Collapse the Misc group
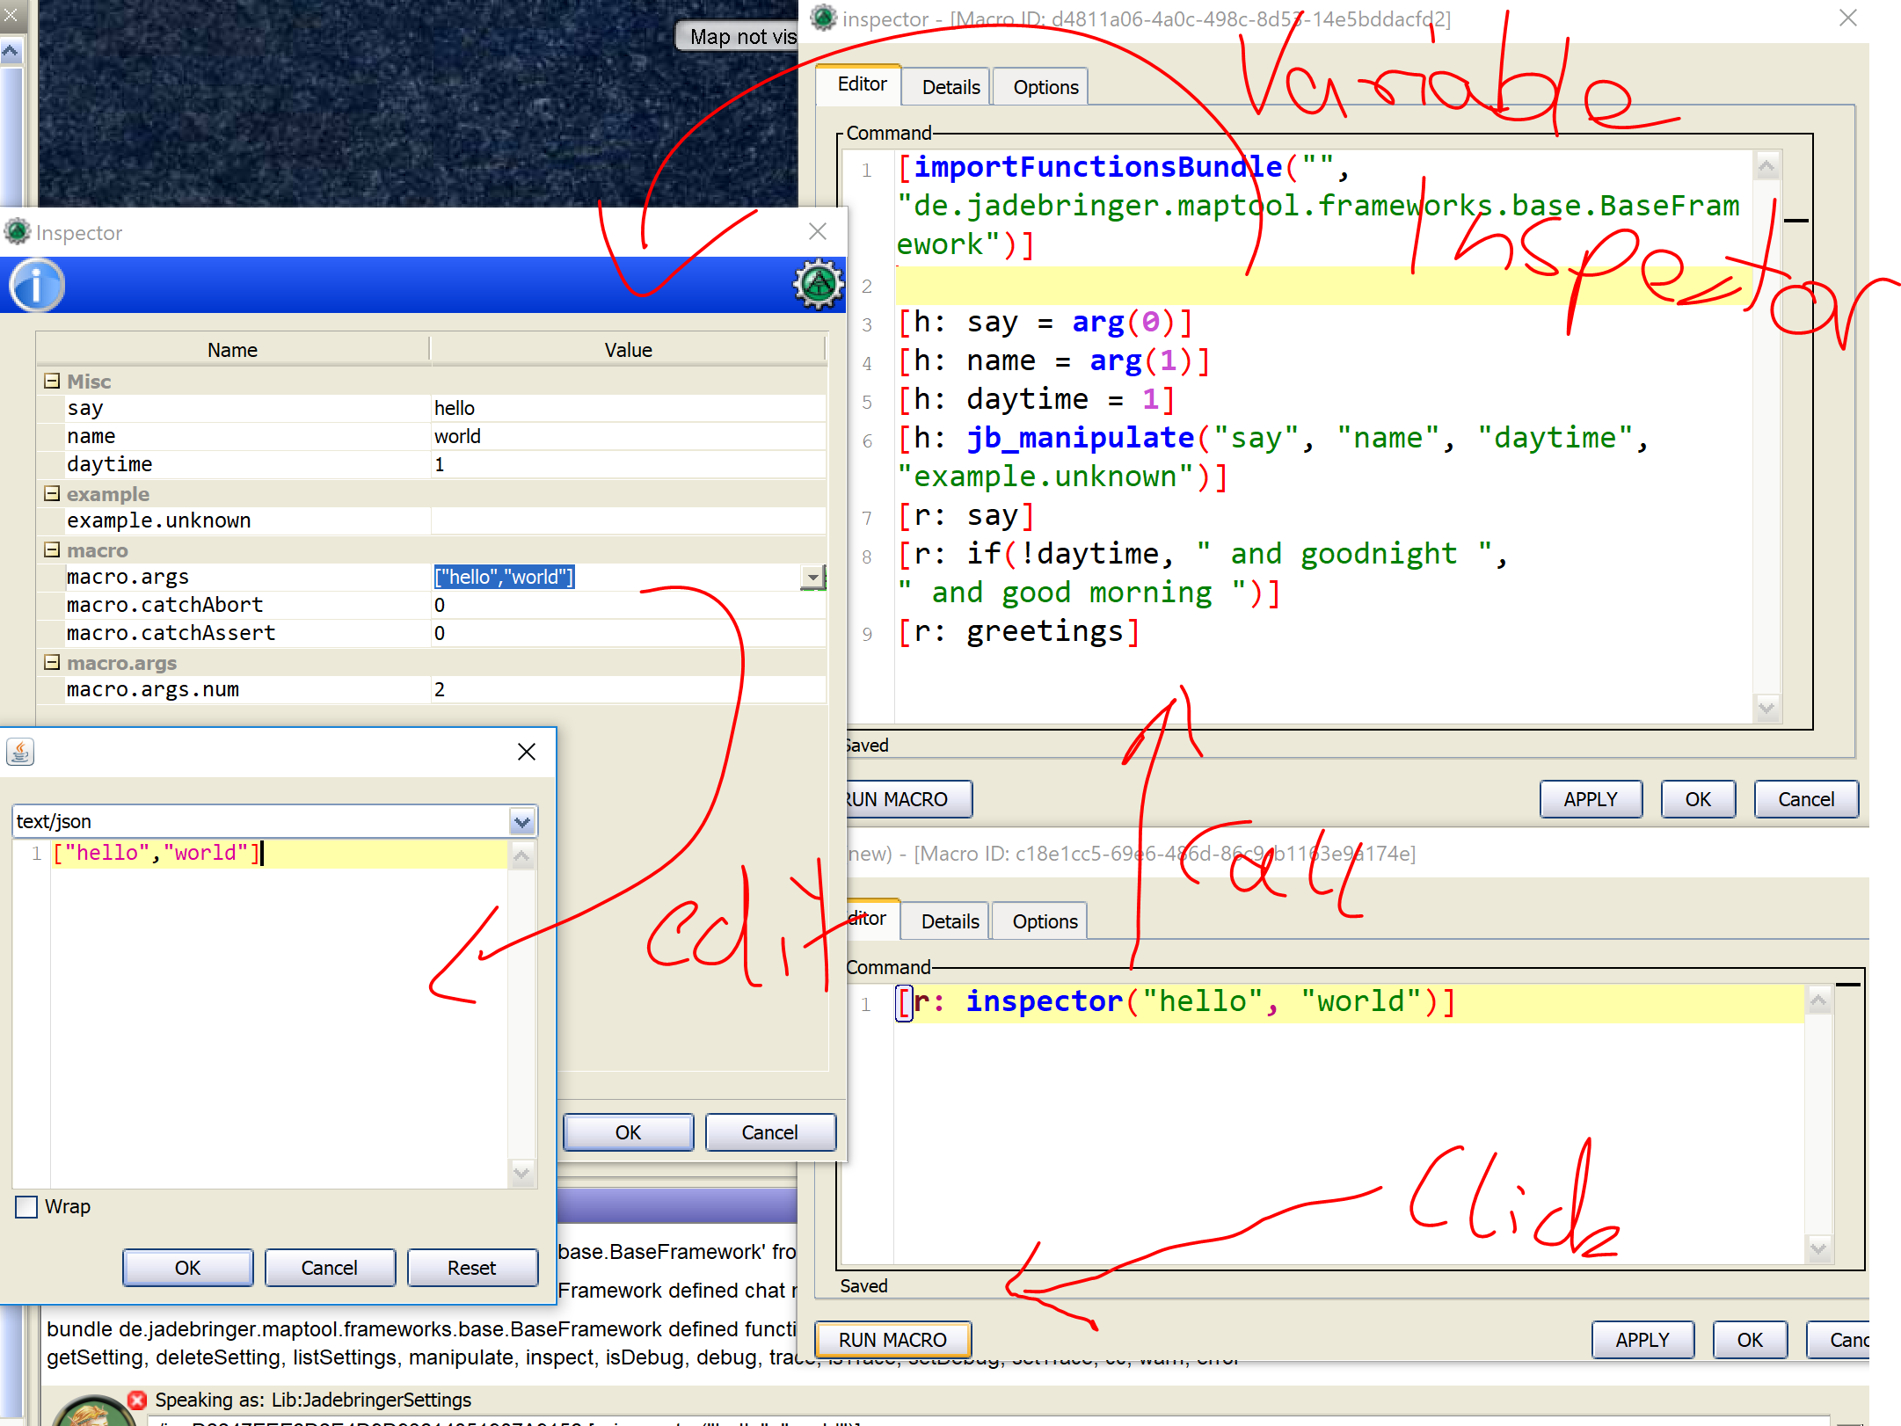 [52, 381]
